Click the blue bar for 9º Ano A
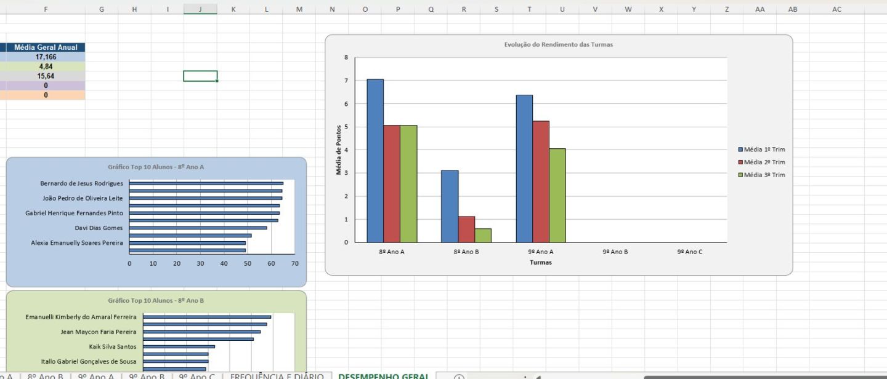Screen dimensions: 887x379 (x=524, y=169)
